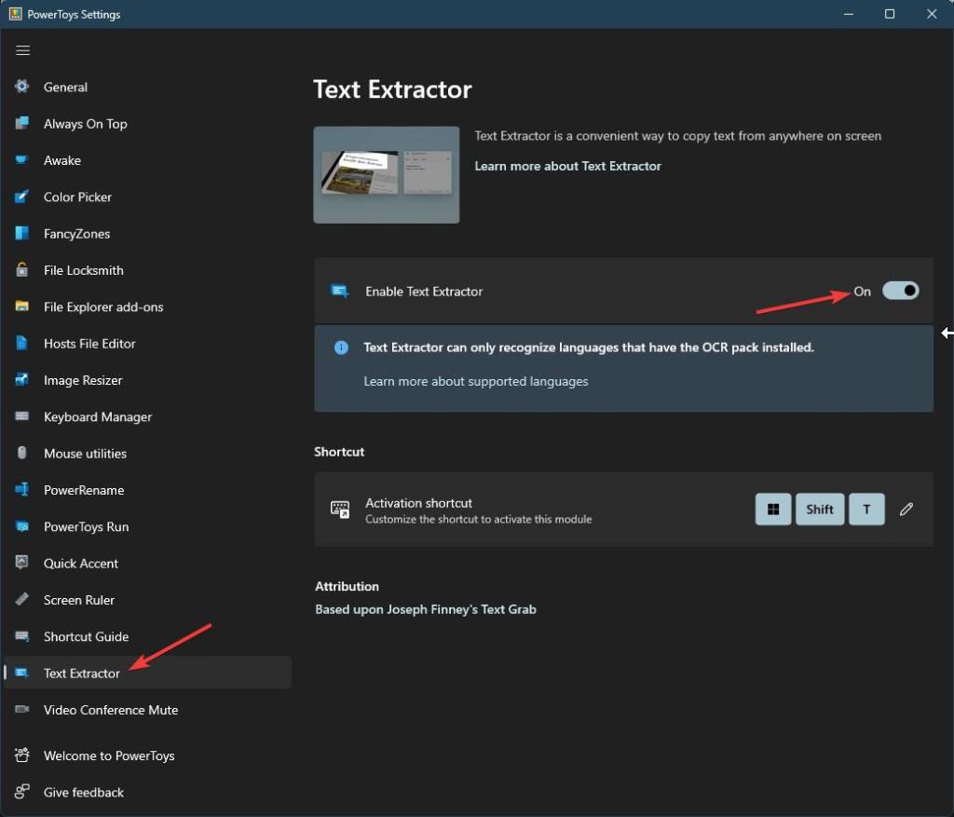Select Awake in the sidebar
Screen dimensions: 954x817
tap(62, 160)
